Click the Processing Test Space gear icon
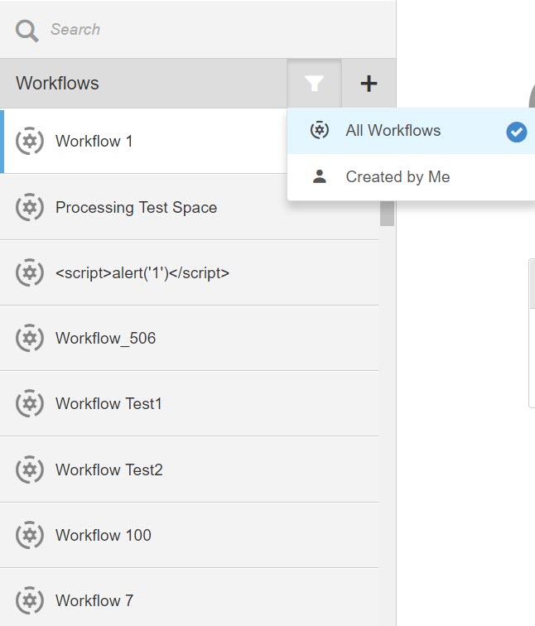The image size is (535, 626). (x=30, y=207)
